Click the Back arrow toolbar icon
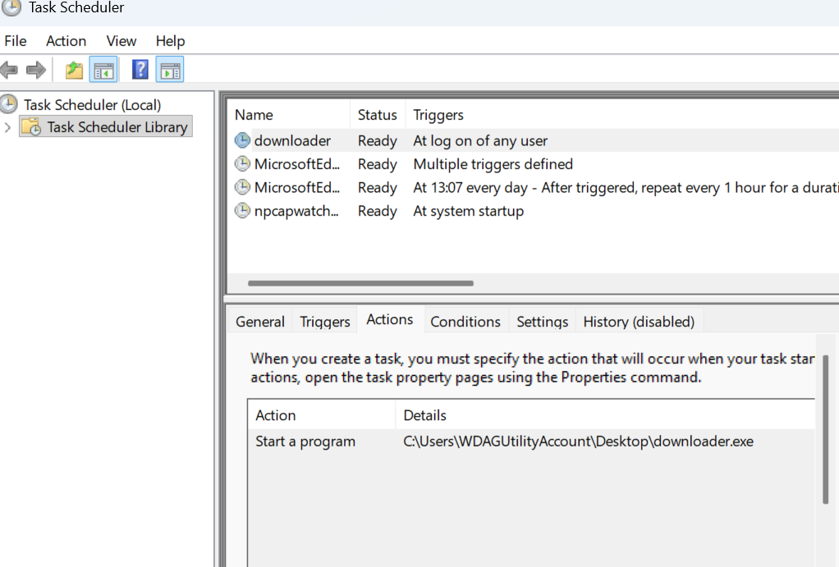Image resolution: width=839 pixels, height=567 pixels. 10,70
